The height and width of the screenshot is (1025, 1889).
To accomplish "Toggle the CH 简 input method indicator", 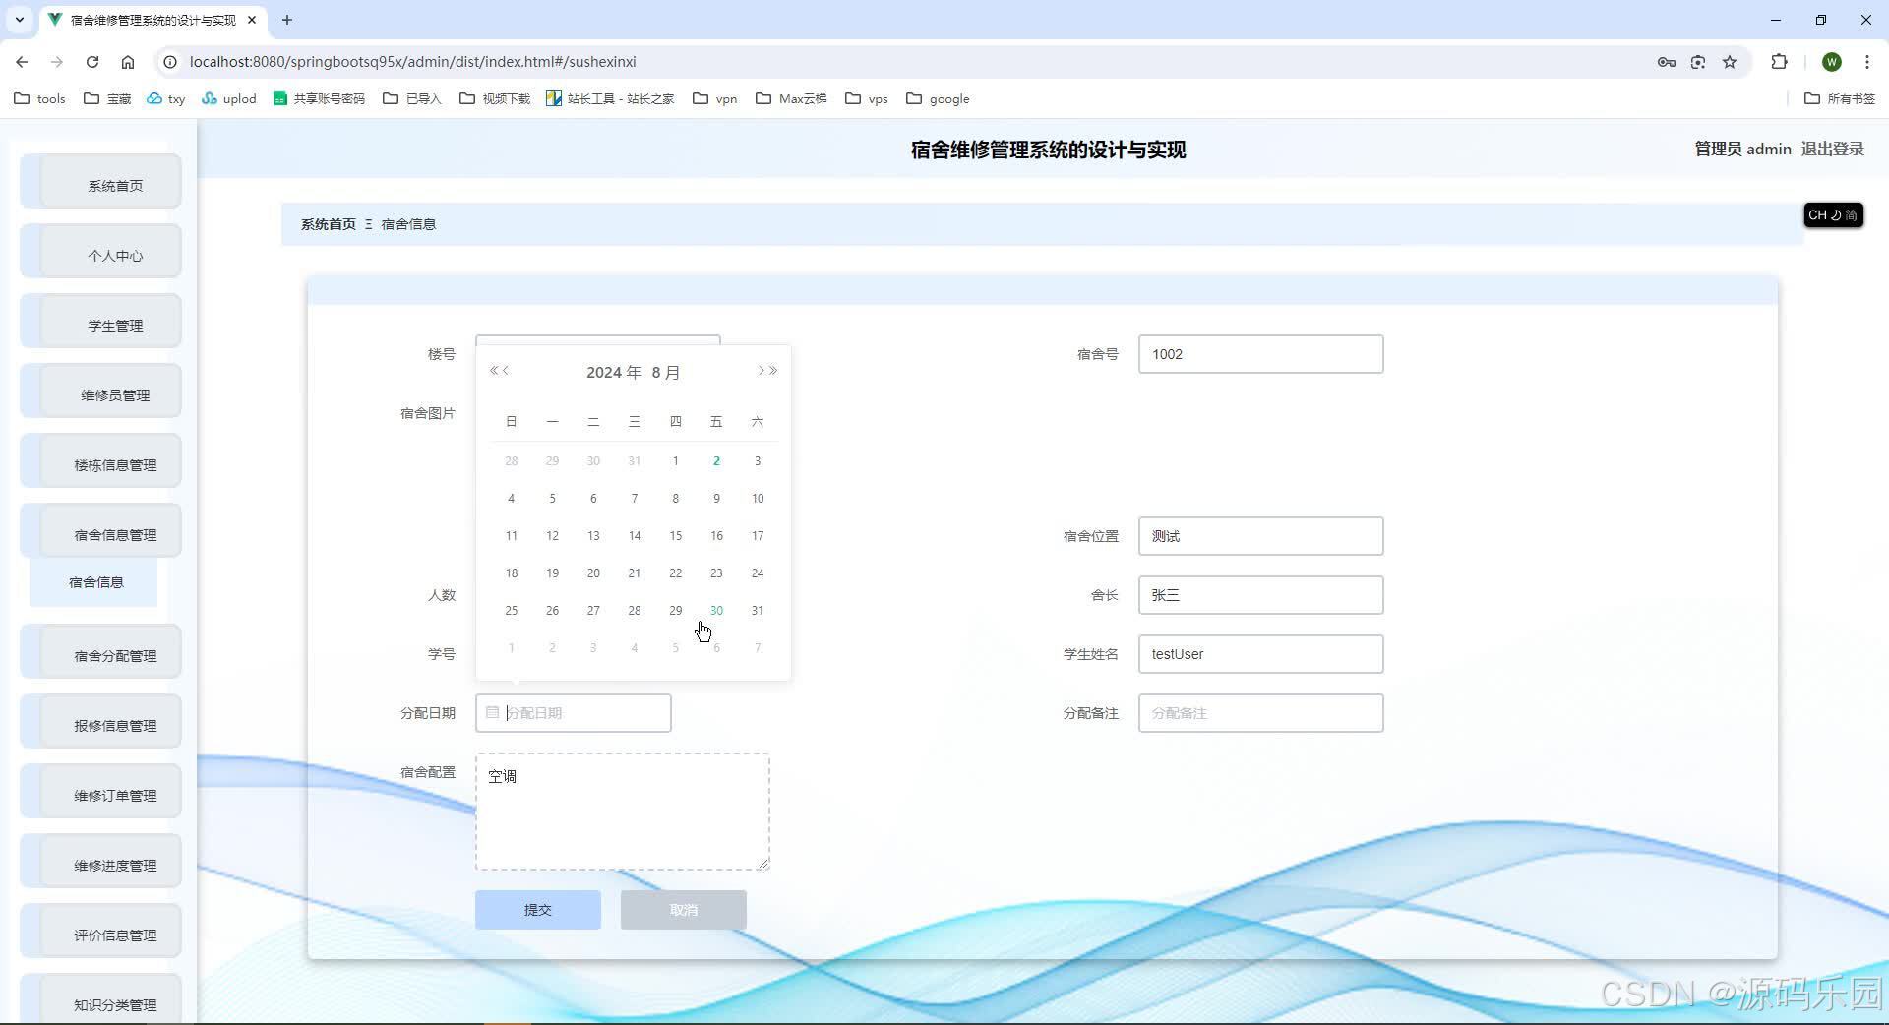I will [1832, 214].
